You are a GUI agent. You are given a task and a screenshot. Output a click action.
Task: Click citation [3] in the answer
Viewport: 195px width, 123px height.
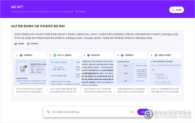pyautogui.click(x=177, y=34)
